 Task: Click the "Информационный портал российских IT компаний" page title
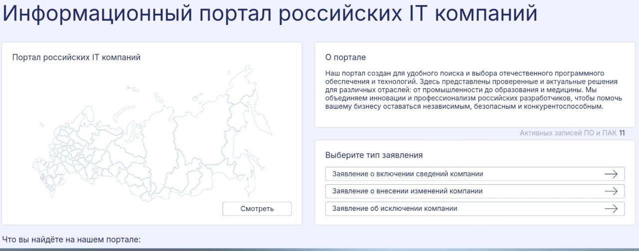click(270, 14)
